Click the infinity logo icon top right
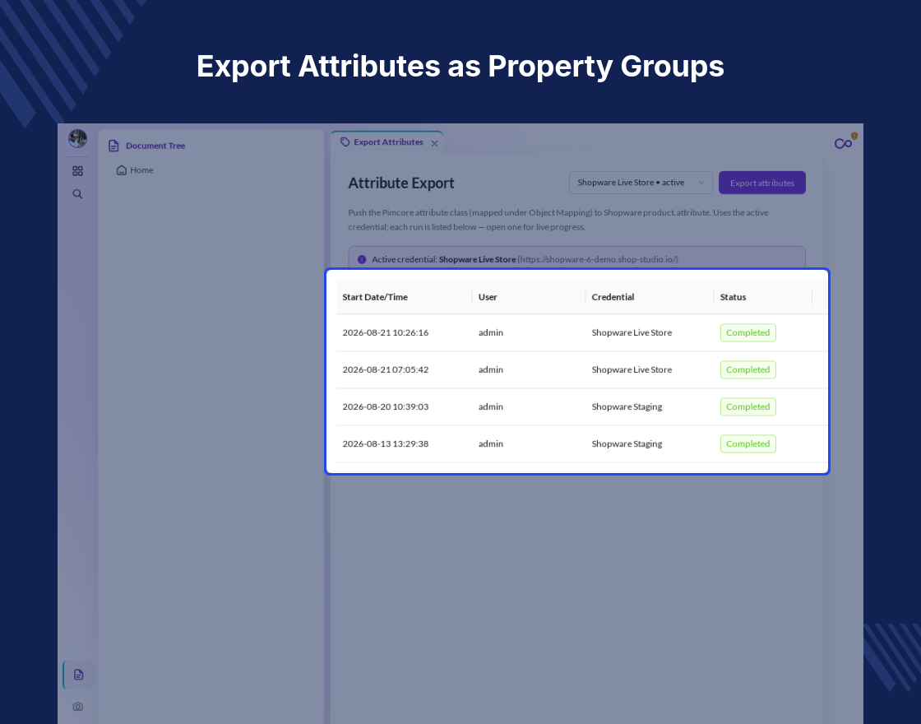The width and height of the screenshot is (921, 724). 844,143
